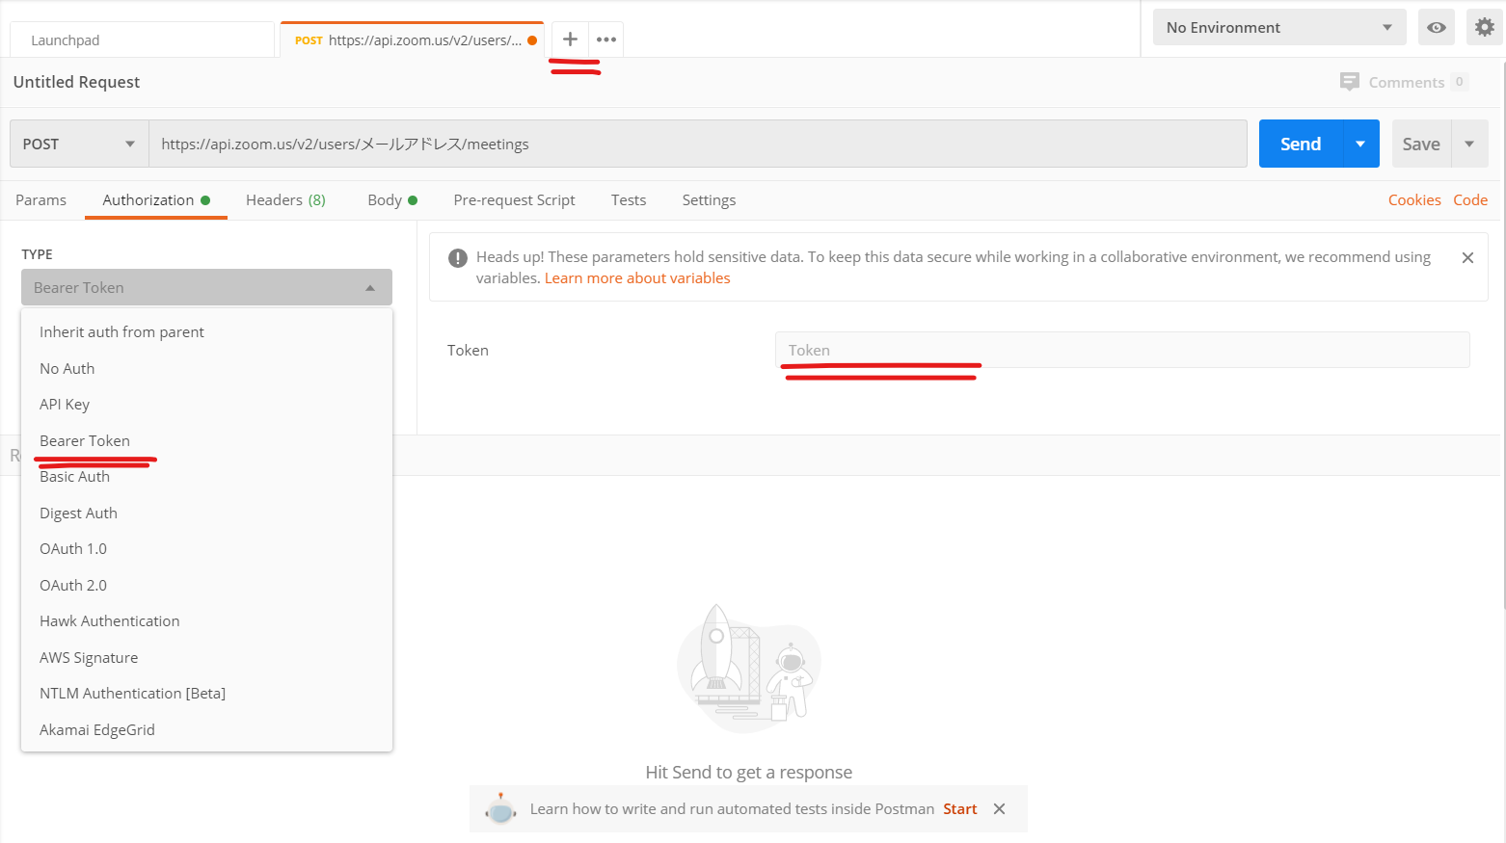Choose NTLM Authentication [Beta] option
This screenshot has height=843, width=1506.
pos(206,693)
